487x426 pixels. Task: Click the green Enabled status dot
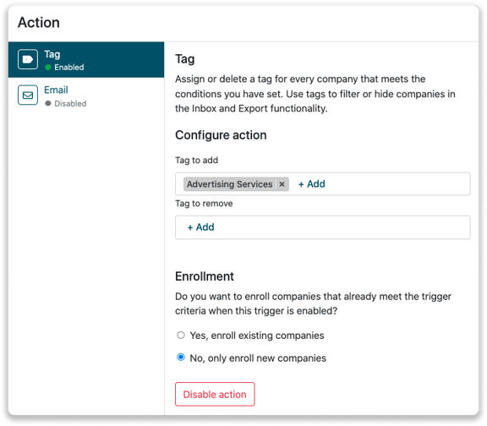[48, 67]
